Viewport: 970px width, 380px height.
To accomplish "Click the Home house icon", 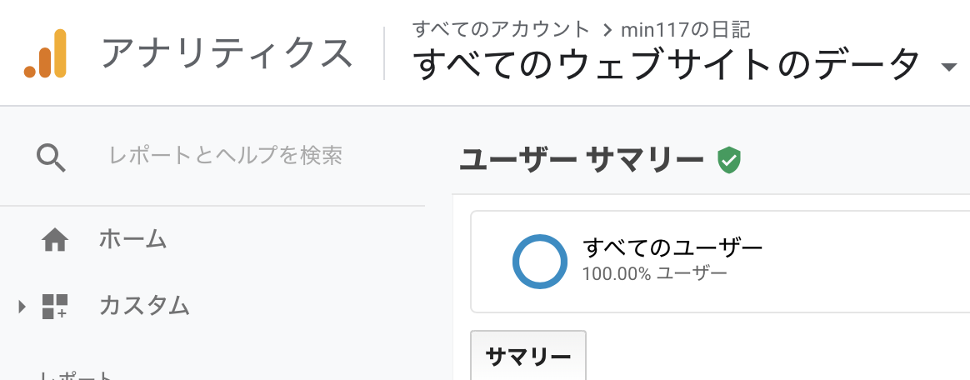I will (x=55, y=240).
